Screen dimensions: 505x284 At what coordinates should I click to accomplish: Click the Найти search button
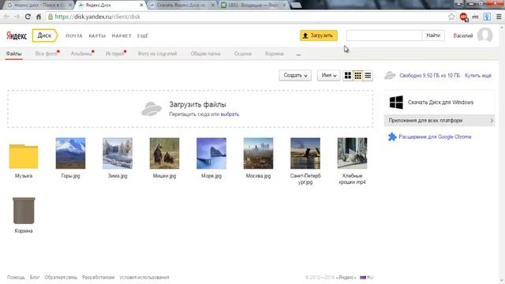click(433, 35)
